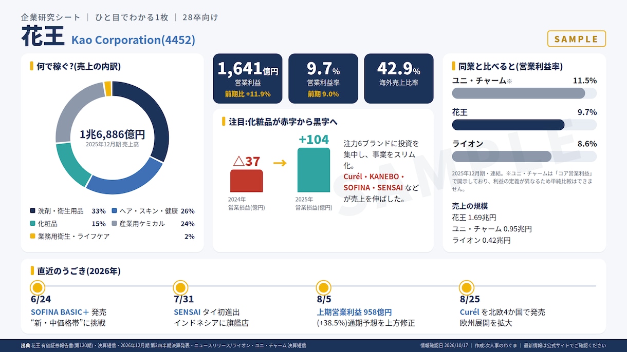Click 作成:次人事のわくま in the footer
This screenshot has height=352, width=627.
[x=496, y=346]
